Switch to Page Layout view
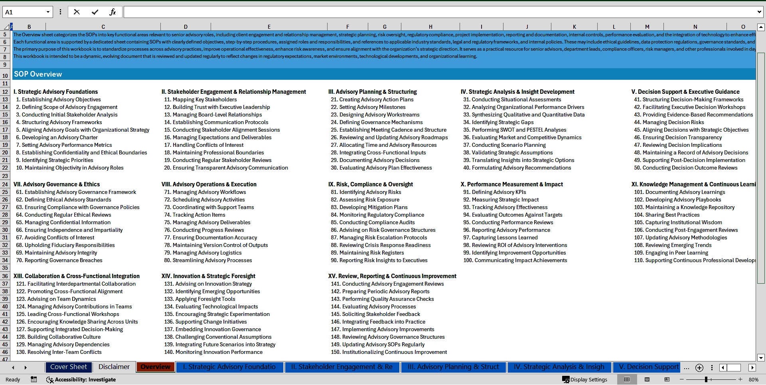 coord(647,379)
